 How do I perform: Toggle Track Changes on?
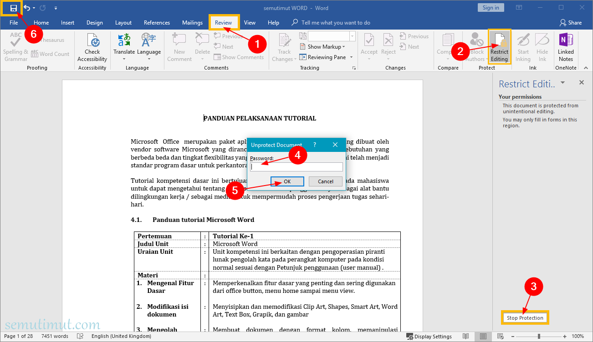(284, 47)
